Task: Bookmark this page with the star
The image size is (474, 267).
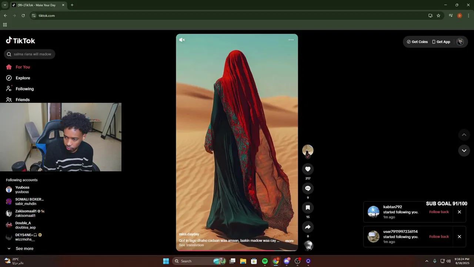Action: [438, 16]
